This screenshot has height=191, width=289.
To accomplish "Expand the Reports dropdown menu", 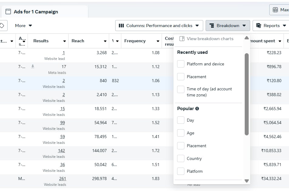I will 271,26.
